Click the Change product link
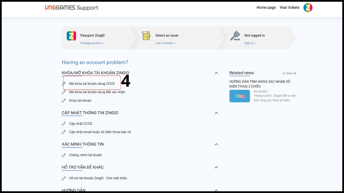 92,43
